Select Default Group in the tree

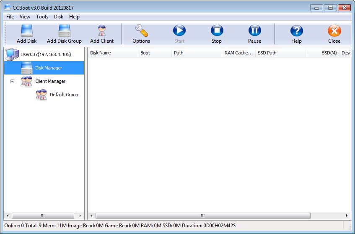click(x=64, y=95)
